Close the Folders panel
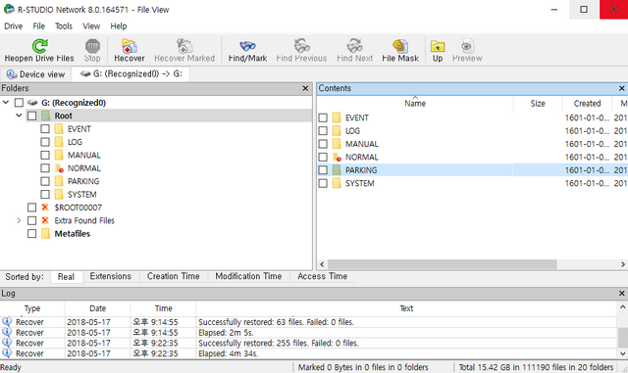The width and height of the screenshot is (628, 373). click(305, 88)
